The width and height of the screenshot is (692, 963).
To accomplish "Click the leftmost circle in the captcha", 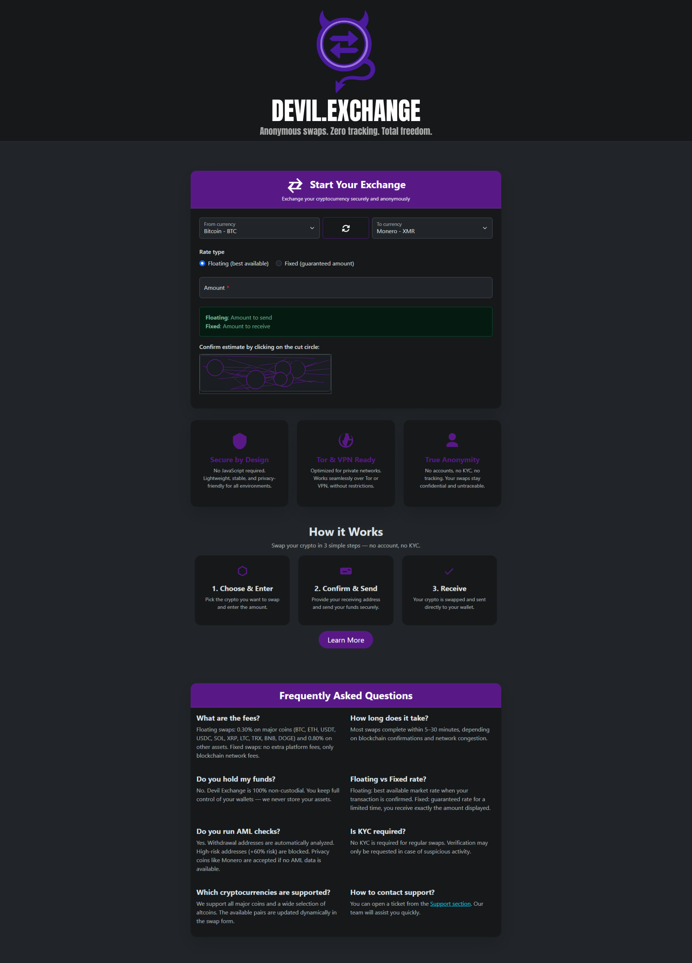I will point(215,368).
